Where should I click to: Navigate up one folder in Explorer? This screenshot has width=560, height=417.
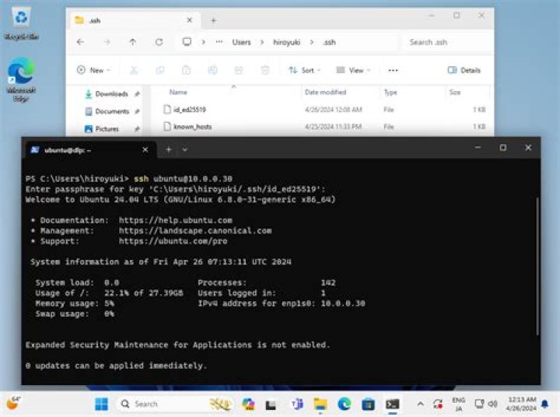point(132,42)
